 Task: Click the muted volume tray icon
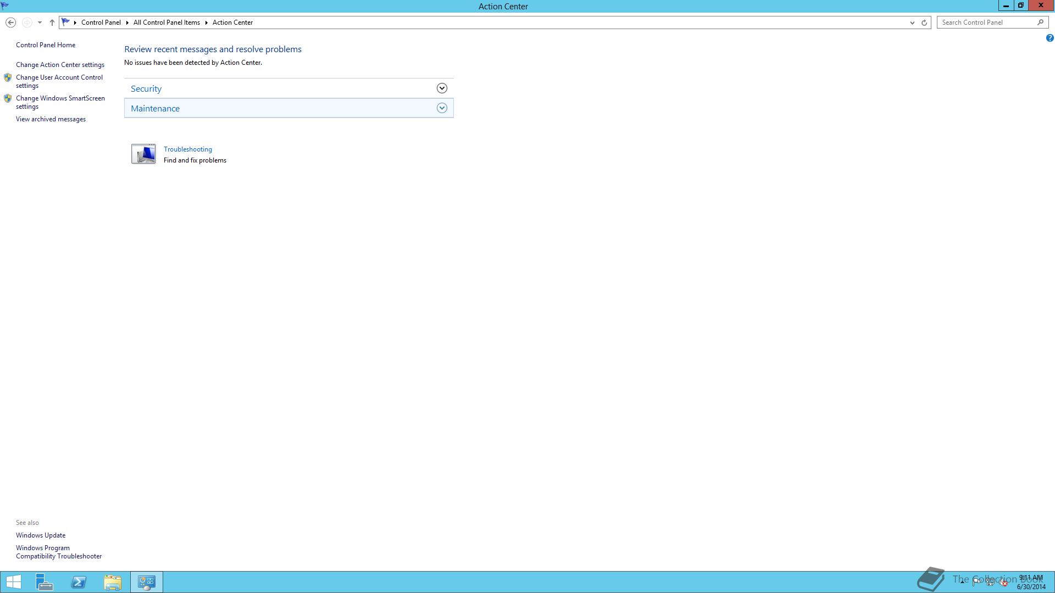(x=1003, y=582)
